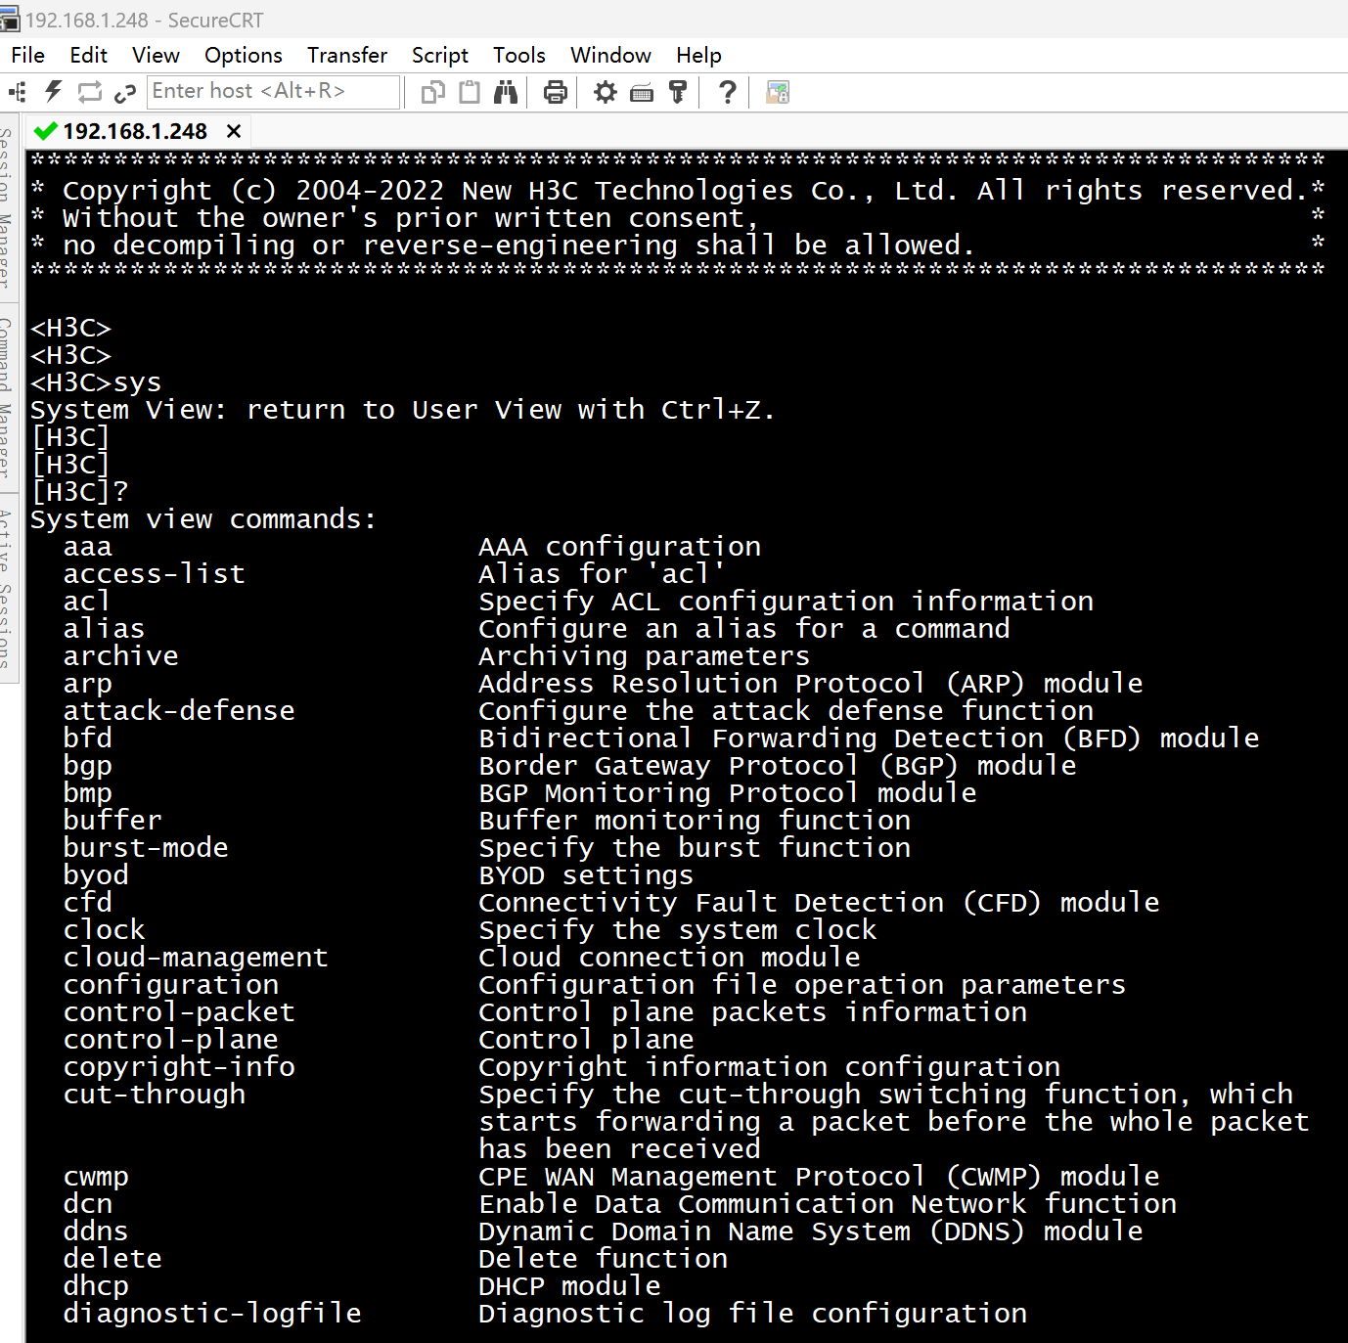
Task: Expand the Session Manager side panel
Action: (x=7, y=206)
